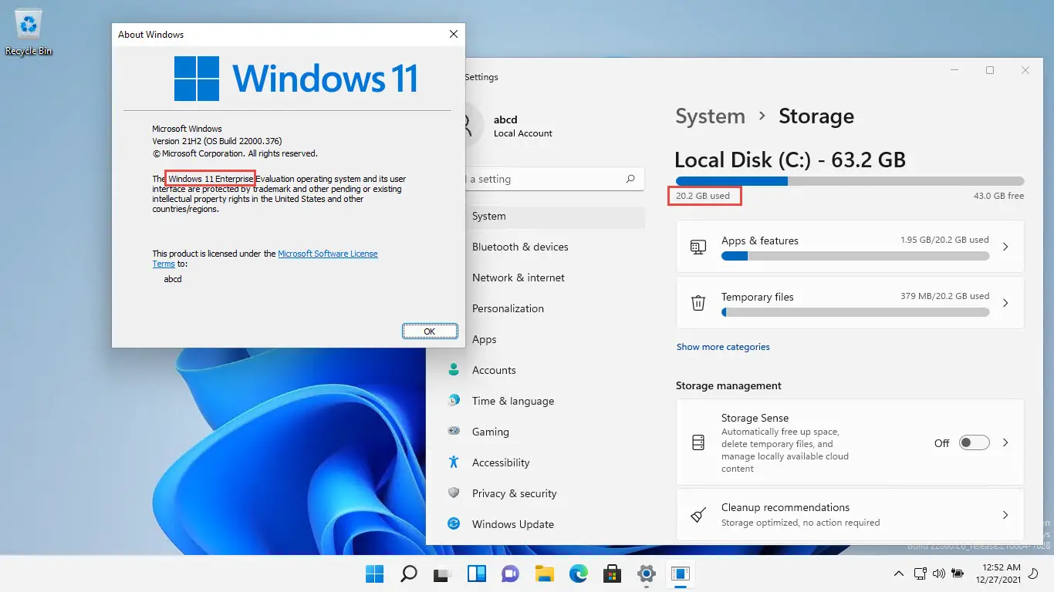Click the Time & language globe icon
This screenshot has height=592, width=1054.
[454, 401]
